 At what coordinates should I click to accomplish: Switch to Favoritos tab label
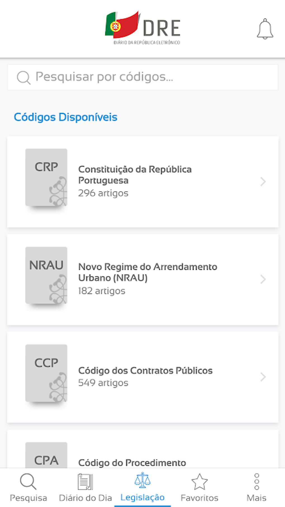199,498
